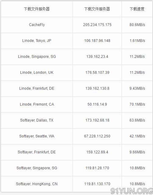Click the 70.1MB/s download speed

(137, 104)
